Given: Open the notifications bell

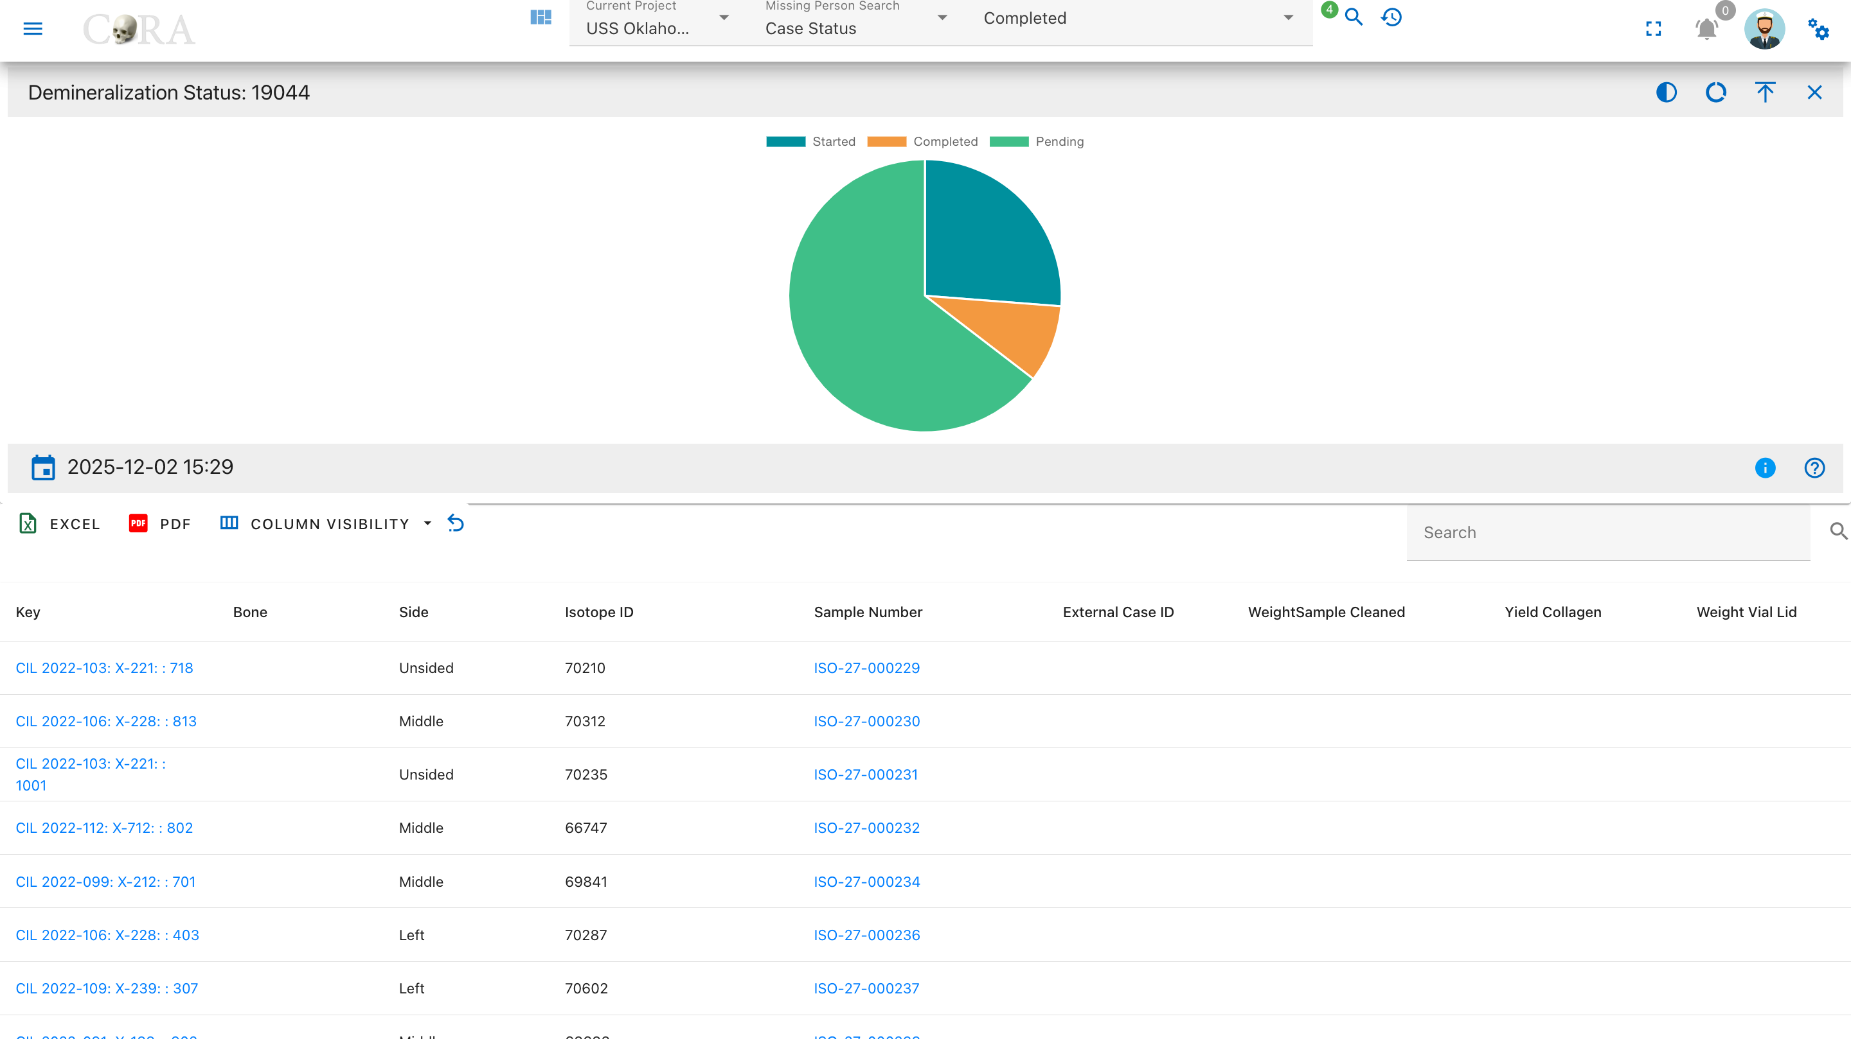Looking at the screenshot, I should [x=1706, y=29].
